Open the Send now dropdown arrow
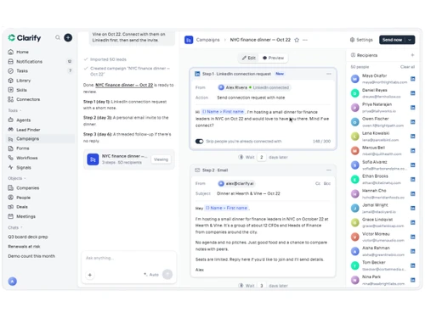The width and height of the screenshot is (425, 318). click(x=410, y=40)
